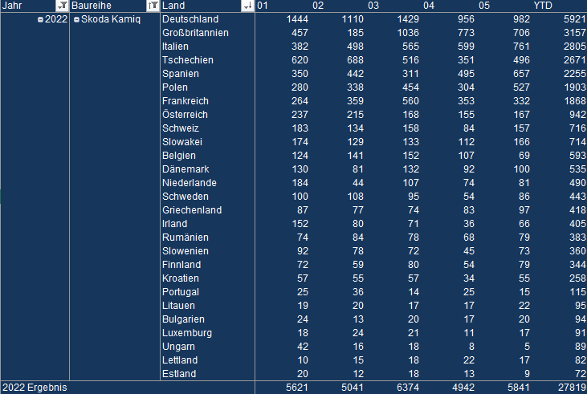
Task: Select total March value 6374
Action: click(408, 388)
